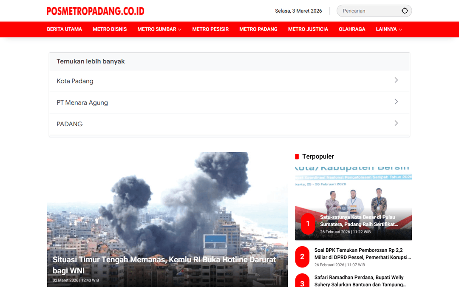Click the red number 2 badge
This screenshot has width=459, height=287.
tap(302, 257)
